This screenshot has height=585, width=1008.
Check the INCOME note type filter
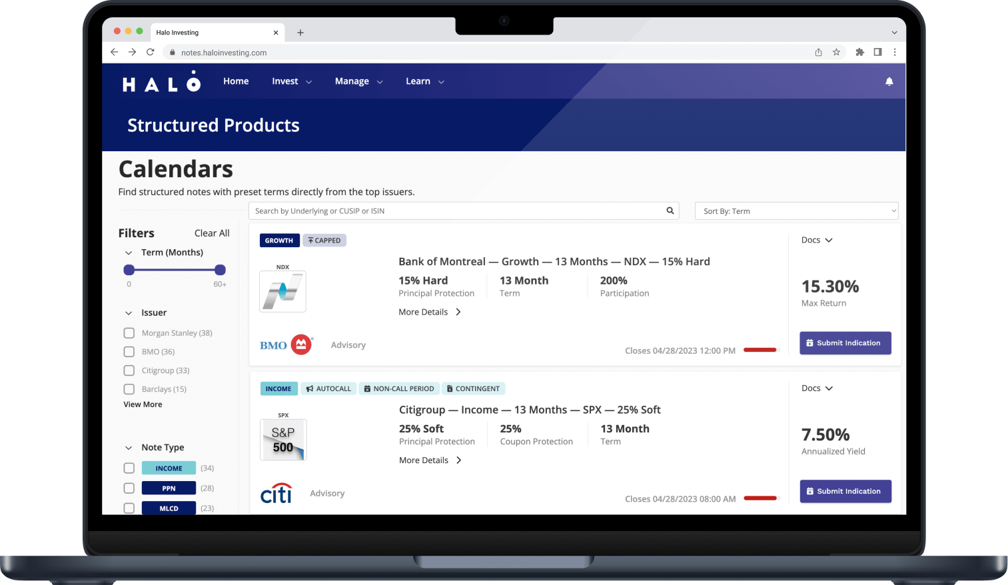coord(129,468)
